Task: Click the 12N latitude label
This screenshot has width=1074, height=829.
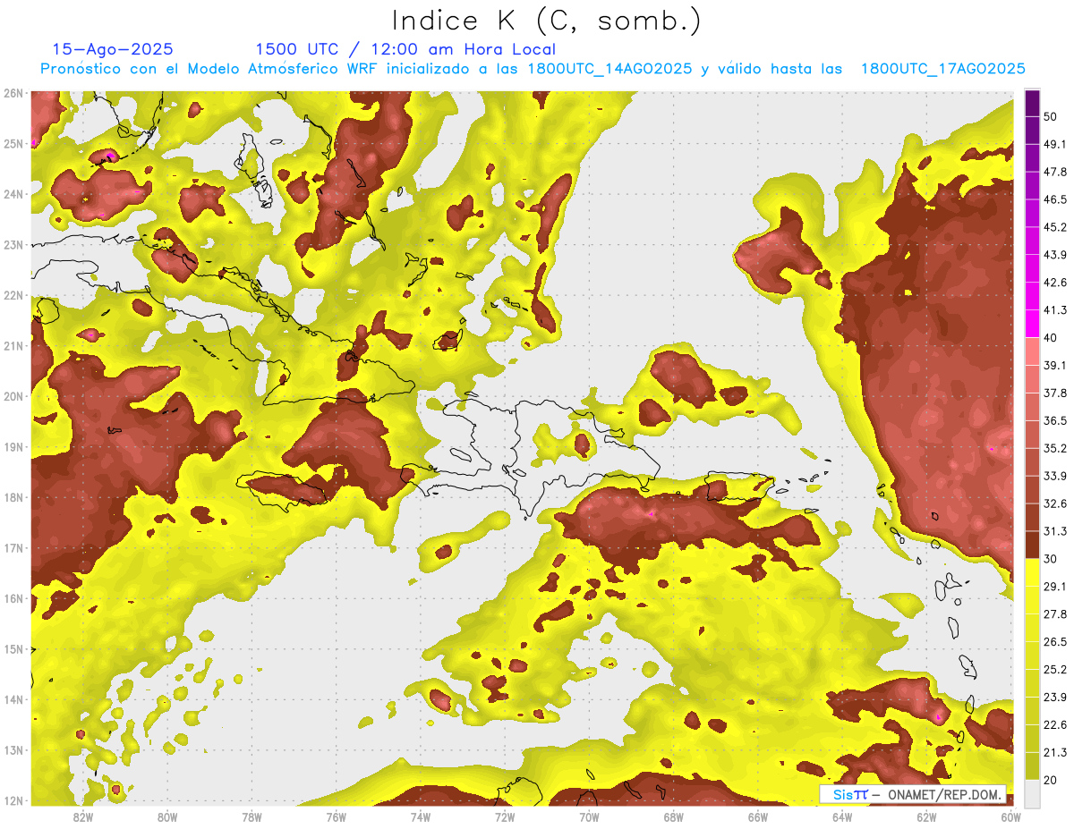Action: [13, 800]
